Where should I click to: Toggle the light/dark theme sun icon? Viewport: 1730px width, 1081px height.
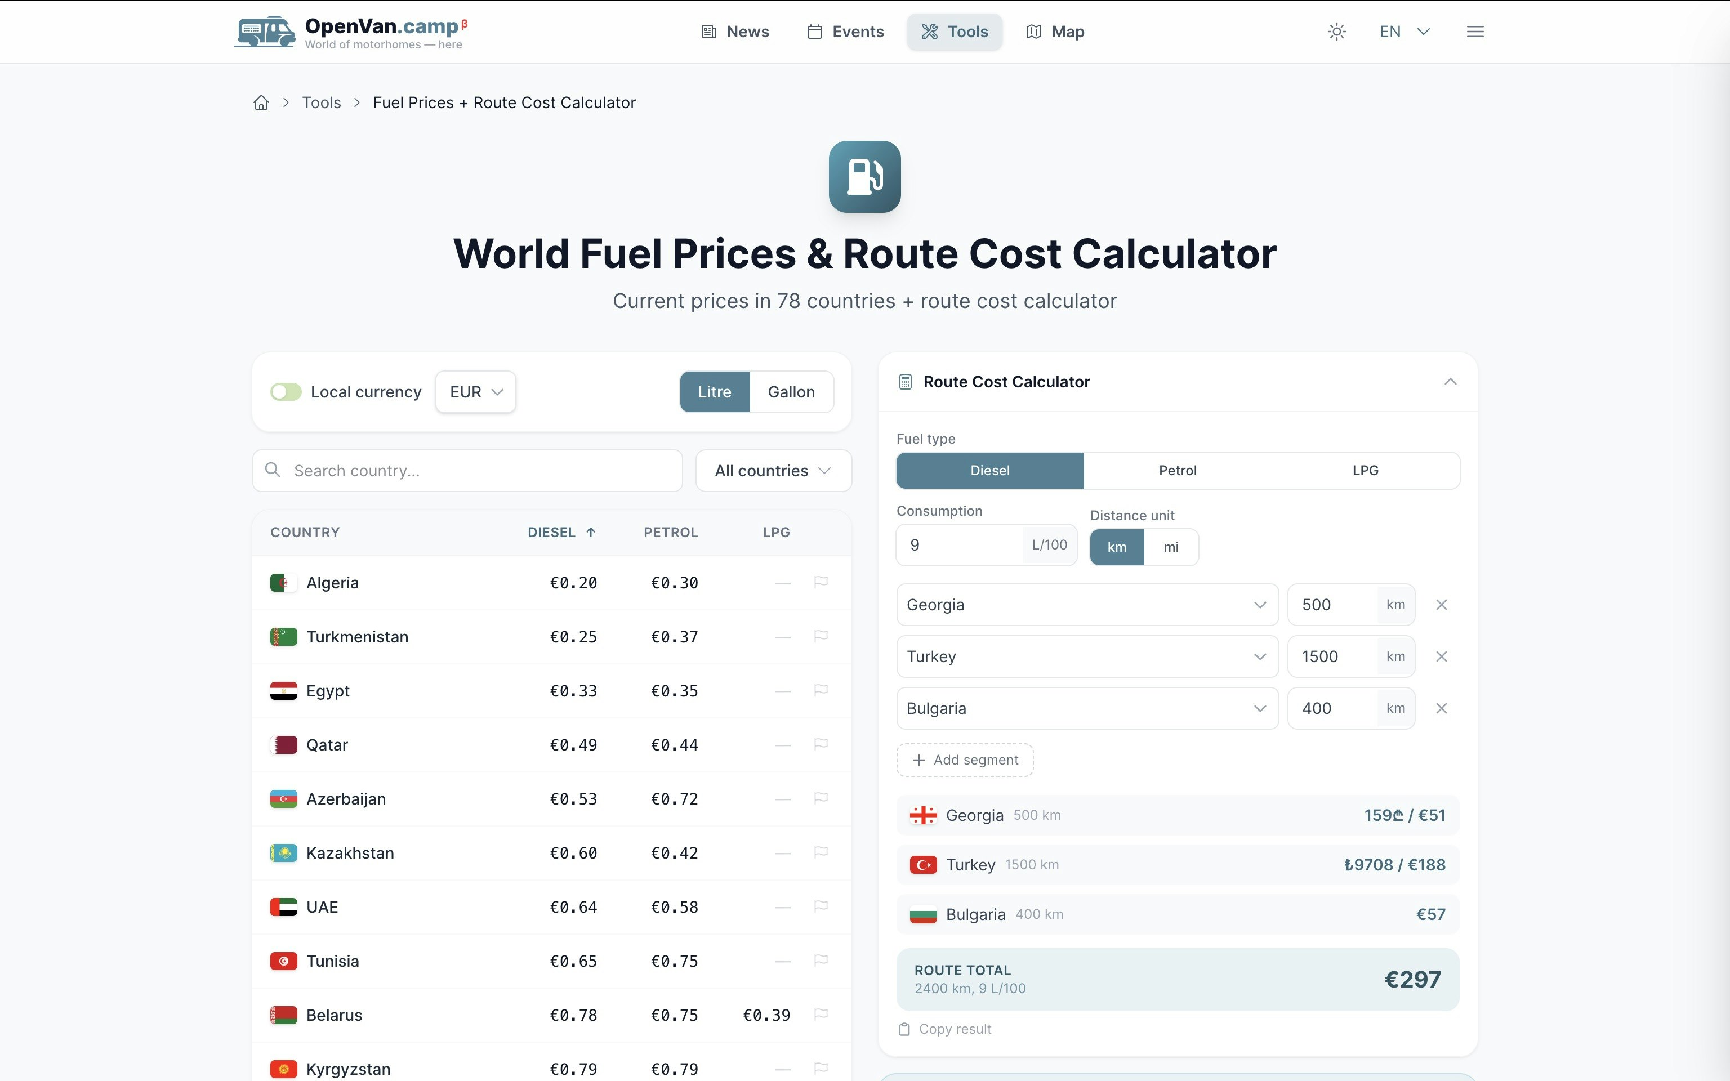coord(1336,32)
